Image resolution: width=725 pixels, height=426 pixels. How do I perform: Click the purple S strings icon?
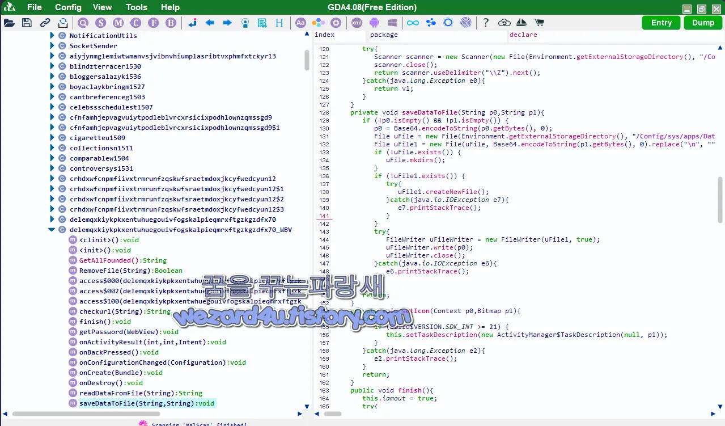point(101,23)
